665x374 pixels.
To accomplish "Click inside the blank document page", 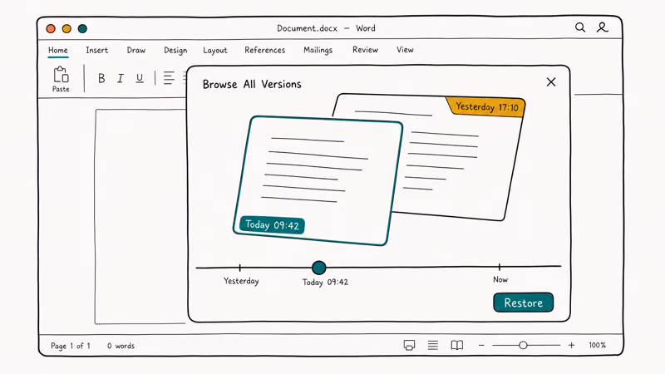I will click(140, 216).
